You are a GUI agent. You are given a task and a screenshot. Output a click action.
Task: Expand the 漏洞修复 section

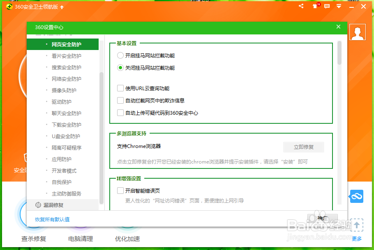pyautogui.click(x=62, y=205)
